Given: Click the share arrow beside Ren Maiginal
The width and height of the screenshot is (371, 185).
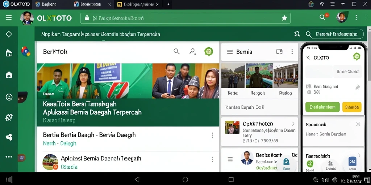Looking at the screenshot, I should pos(358,87).
